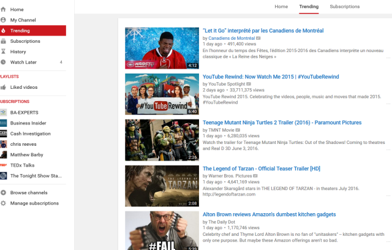Open Teenage Mutant Ninja Turtles 2 Trailer title
This screenshot has width=392, height=250.
[x=282, y=123]
